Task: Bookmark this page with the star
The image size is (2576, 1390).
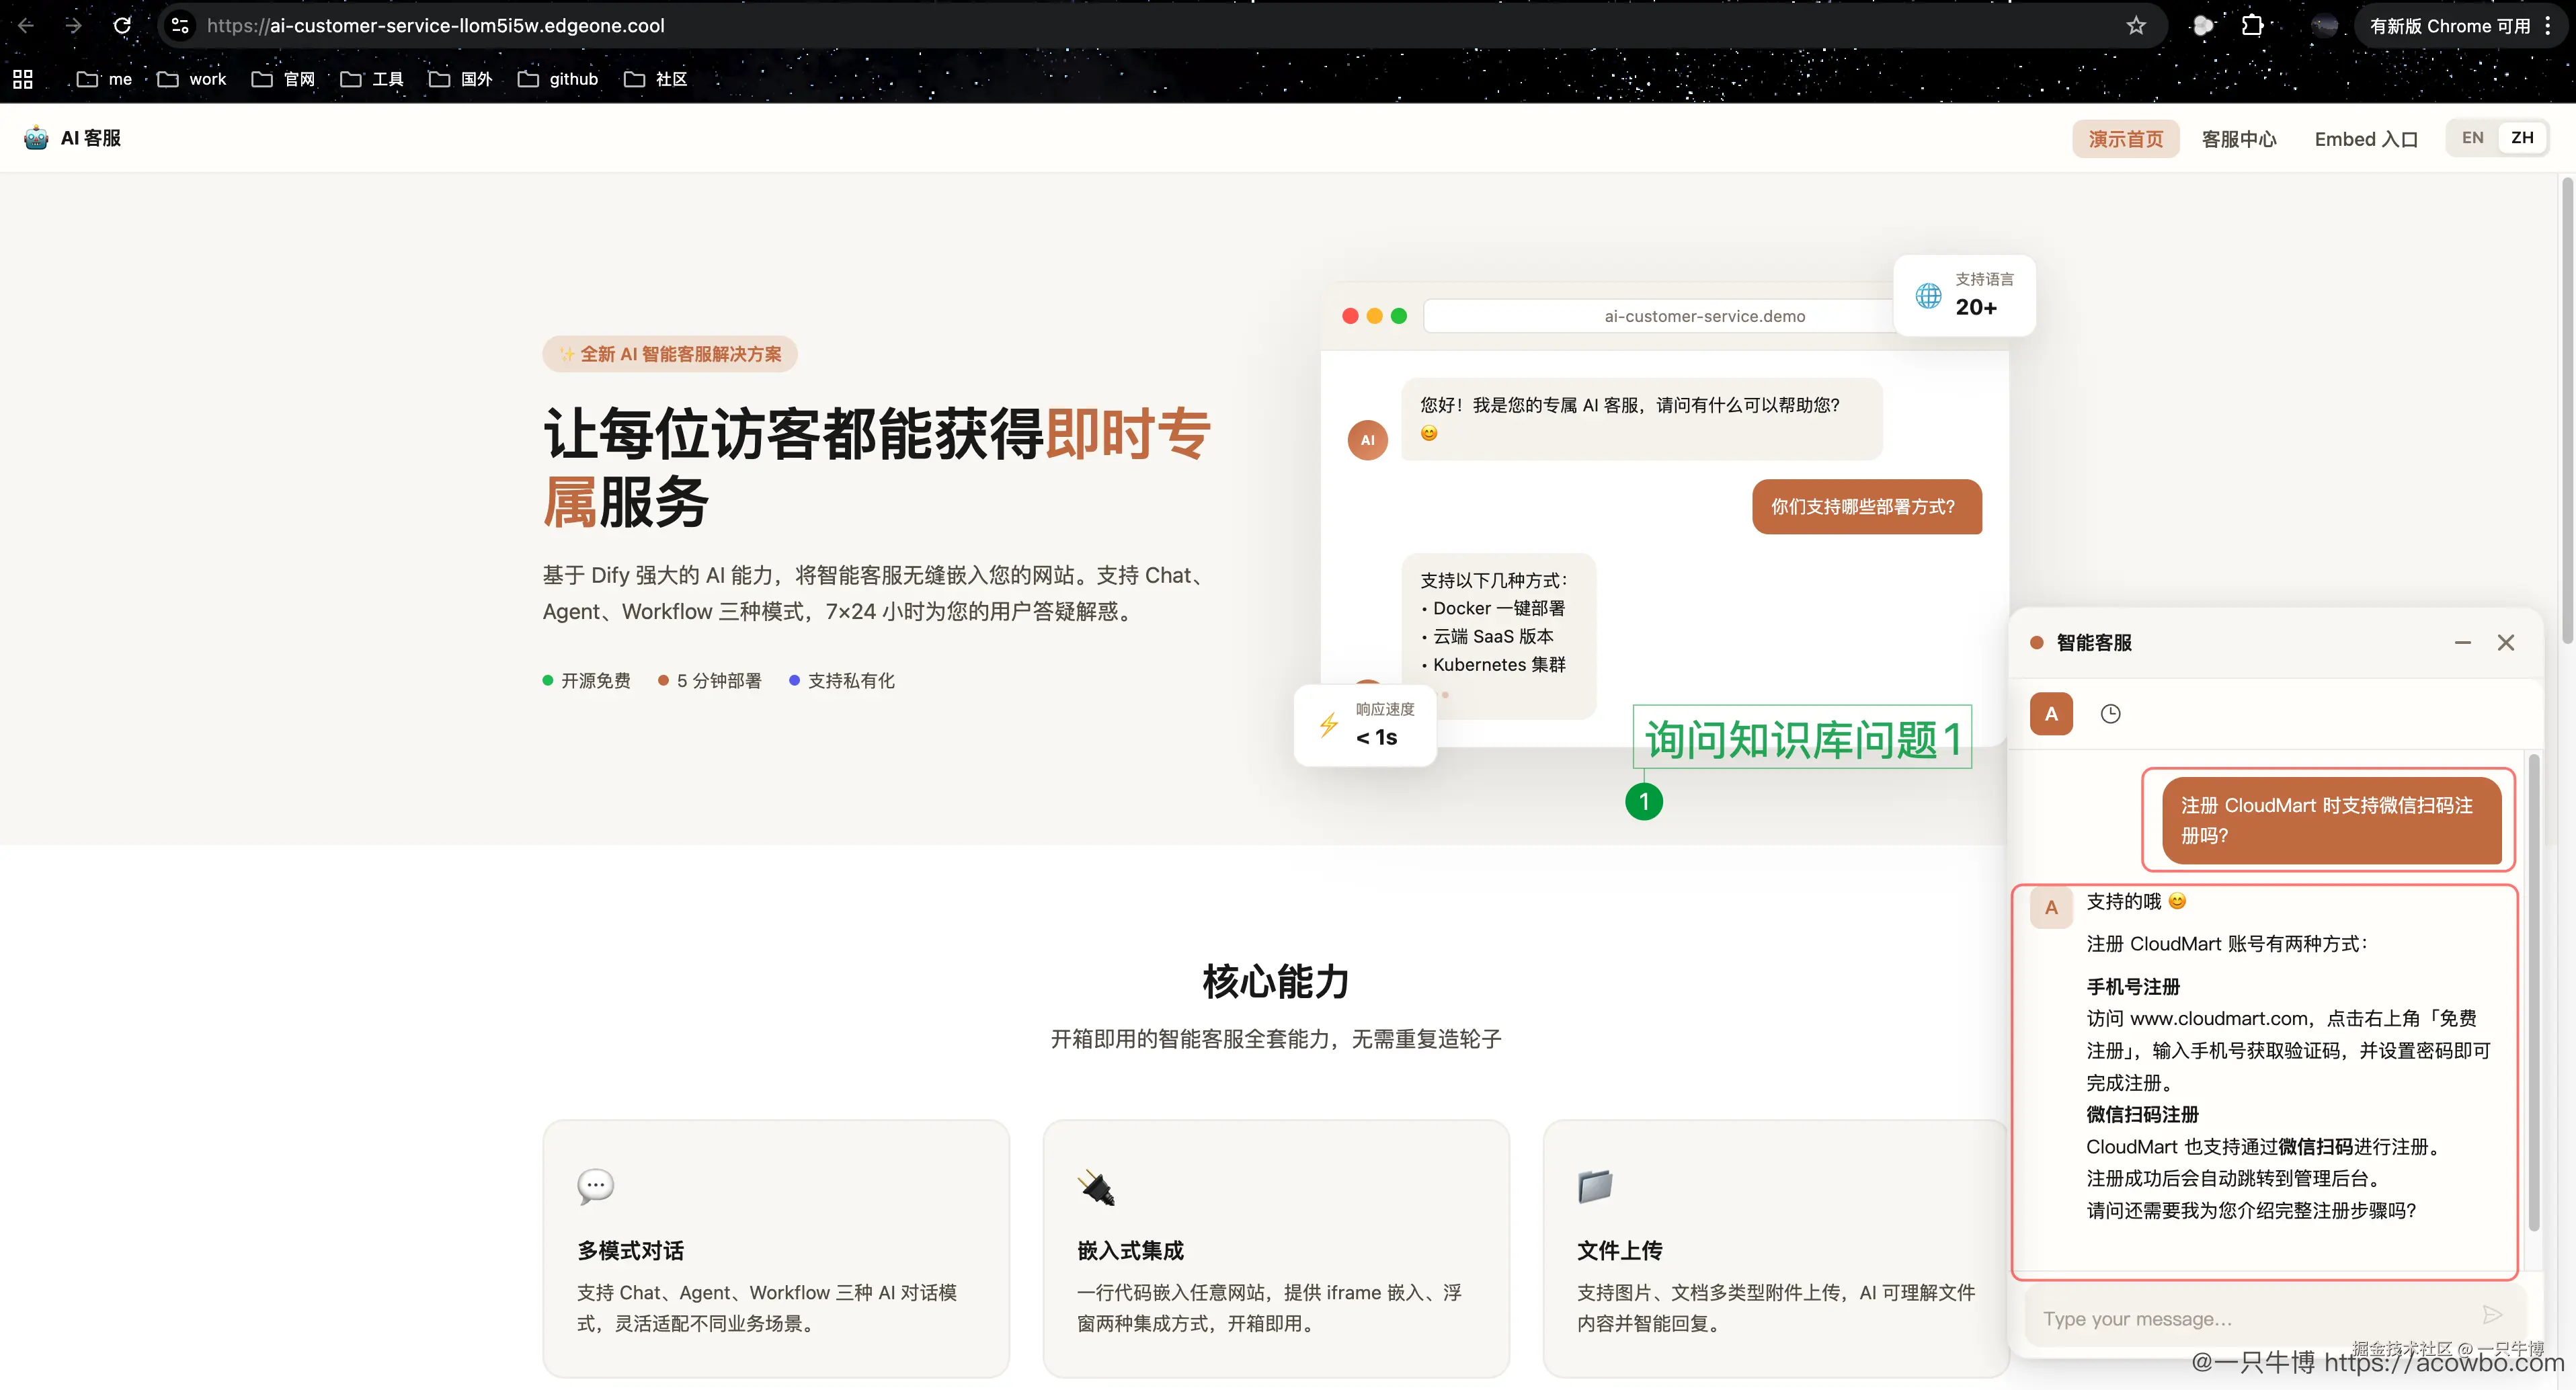Action: coord(2136,26)
